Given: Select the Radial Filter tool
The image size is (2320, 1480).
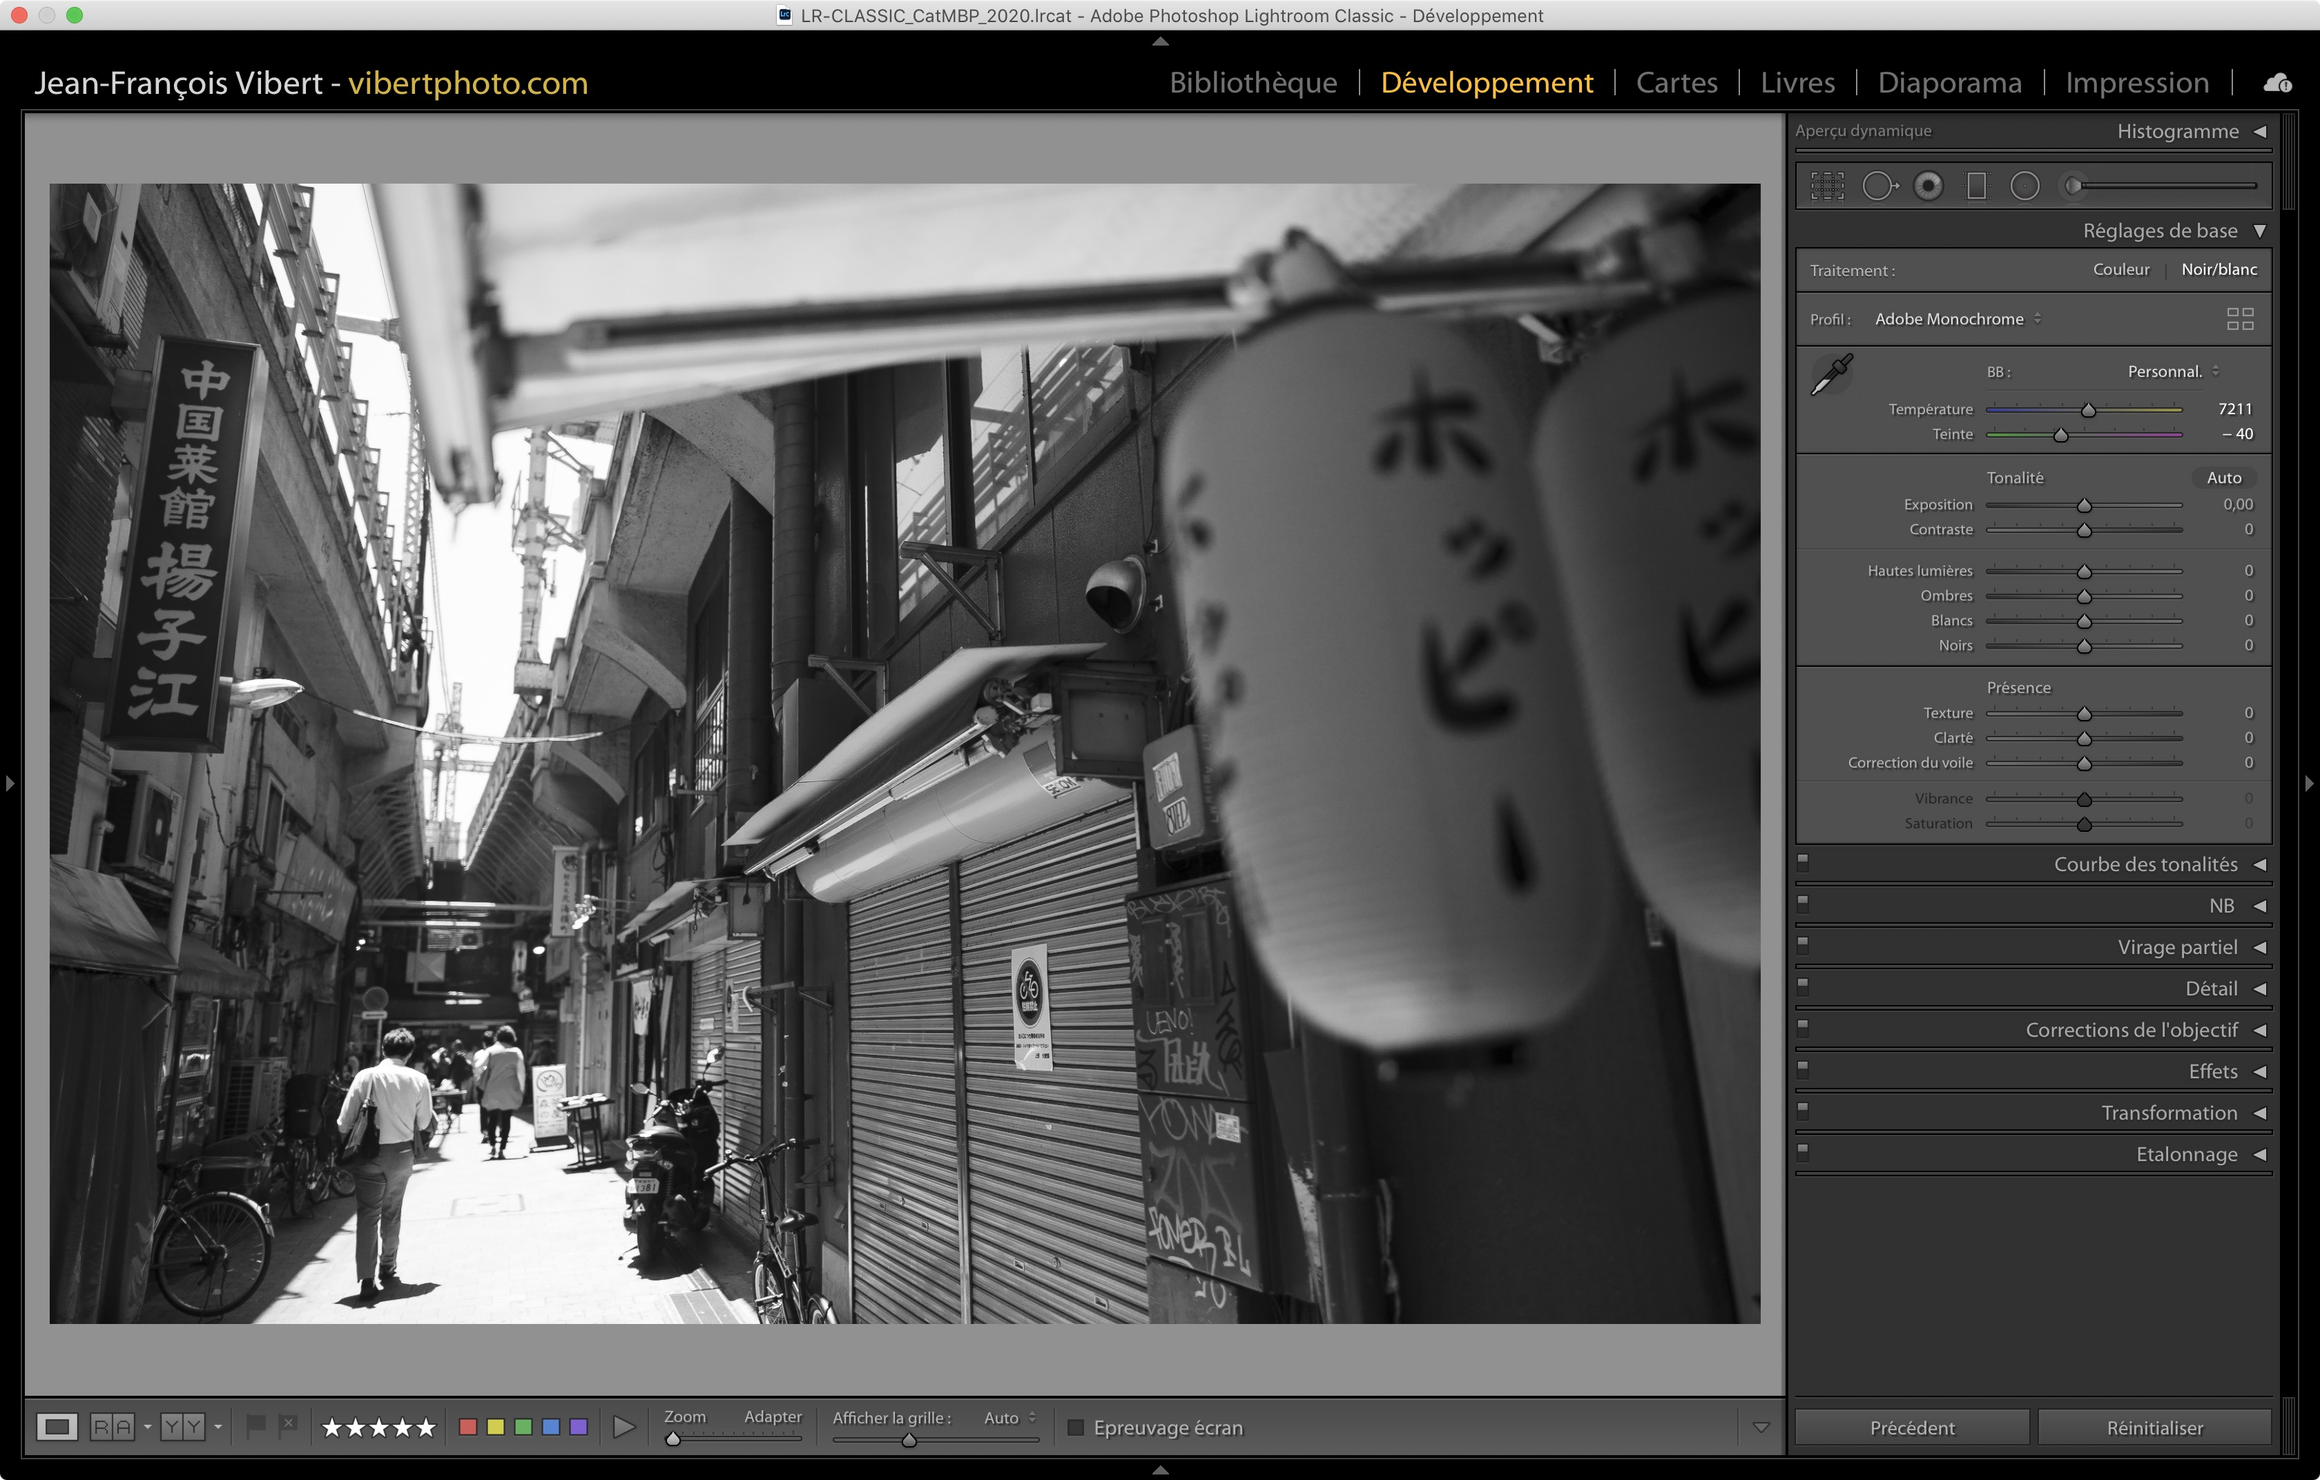Looking at the screenshot, I should click(x=2024, y=186).
